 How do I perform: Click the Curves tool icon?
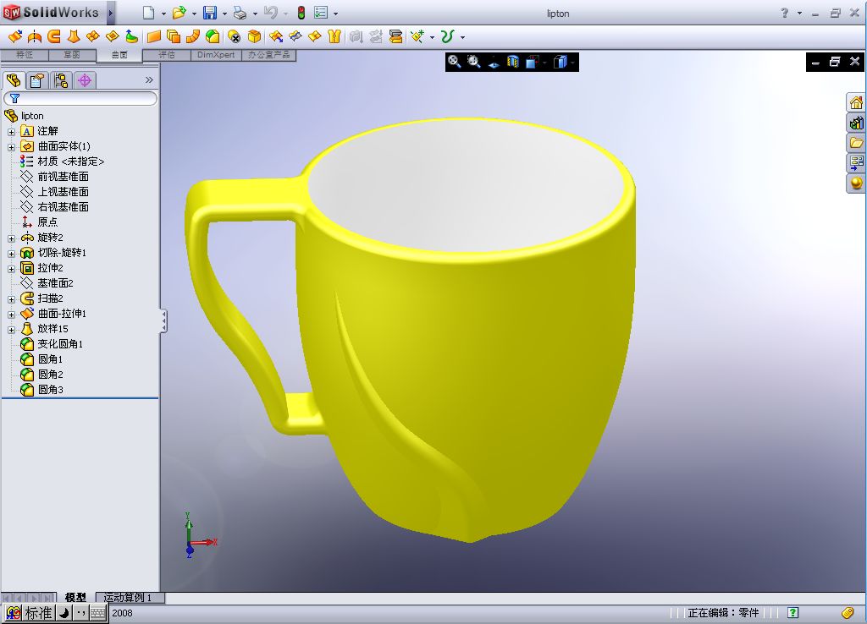(447, 37)
